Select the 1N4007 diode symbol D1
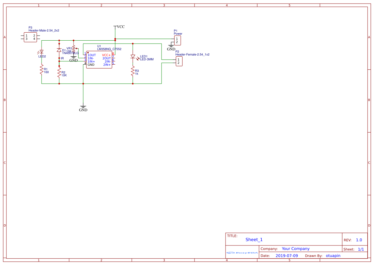 (x=59, y=51)
